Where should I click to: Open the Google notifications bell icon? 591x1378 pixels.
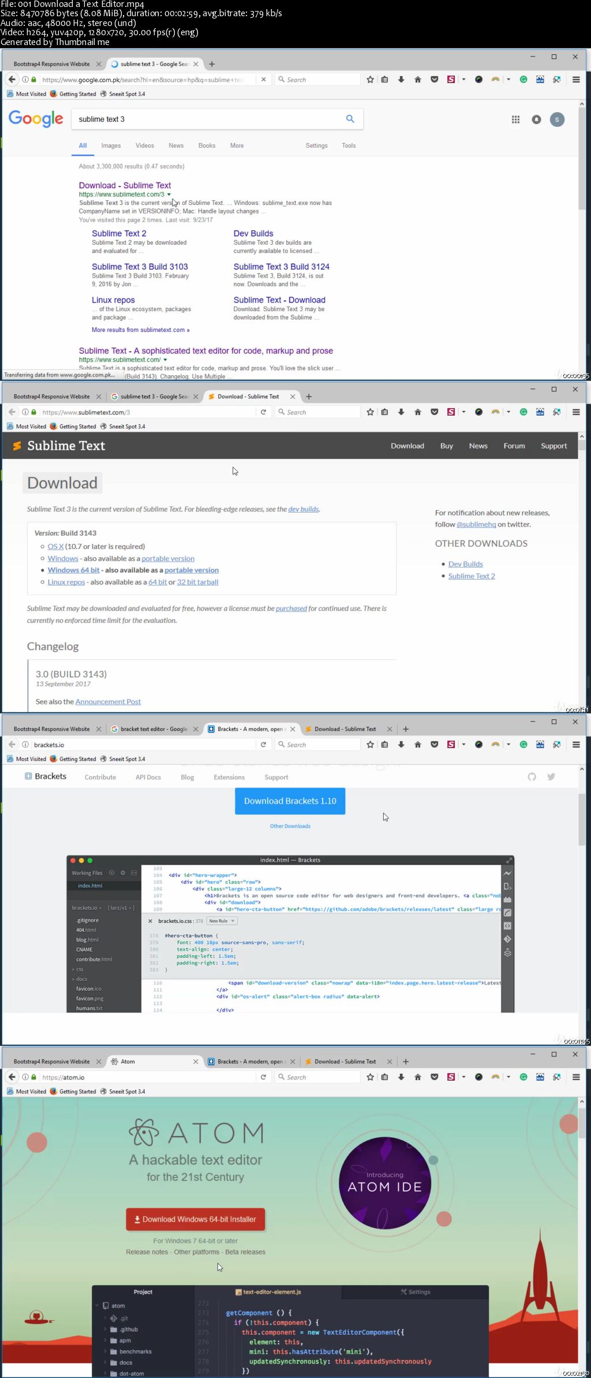click(x=536, y=119)
